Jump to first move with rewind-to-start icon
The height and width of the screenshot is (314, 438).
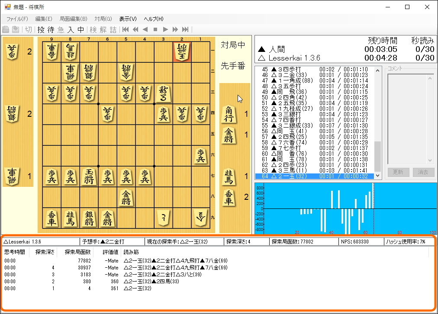point(126,30)
